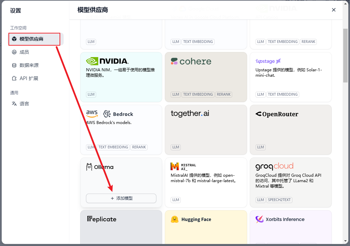Click the Mistral AI logo
The image size is (350, 246).
183,167
